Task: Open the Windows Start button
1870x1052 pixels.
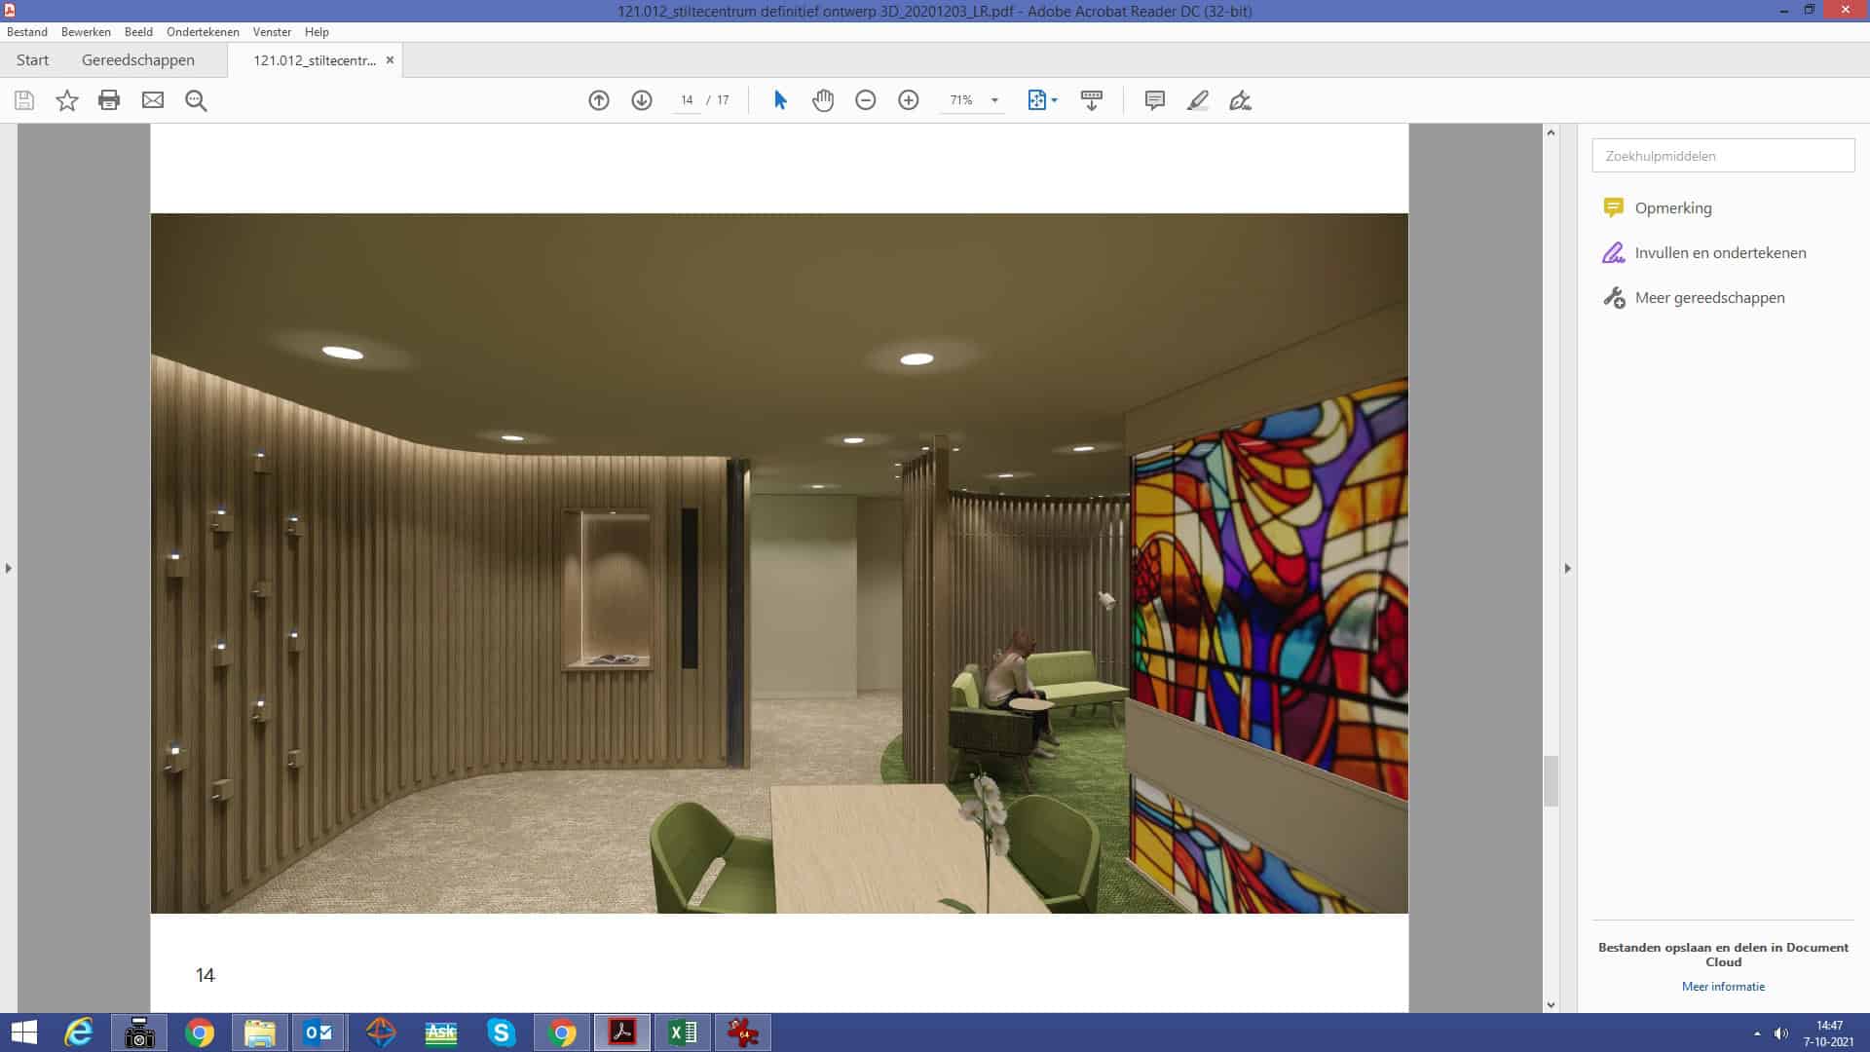Action: click(24, 1033)
